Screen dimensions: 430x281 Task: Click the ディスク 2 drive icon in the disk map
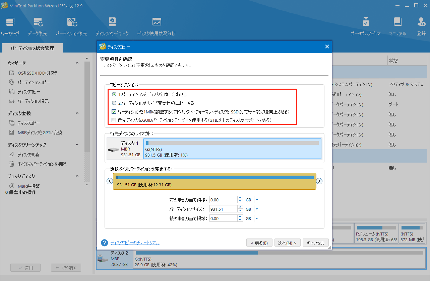coord(103,258)
